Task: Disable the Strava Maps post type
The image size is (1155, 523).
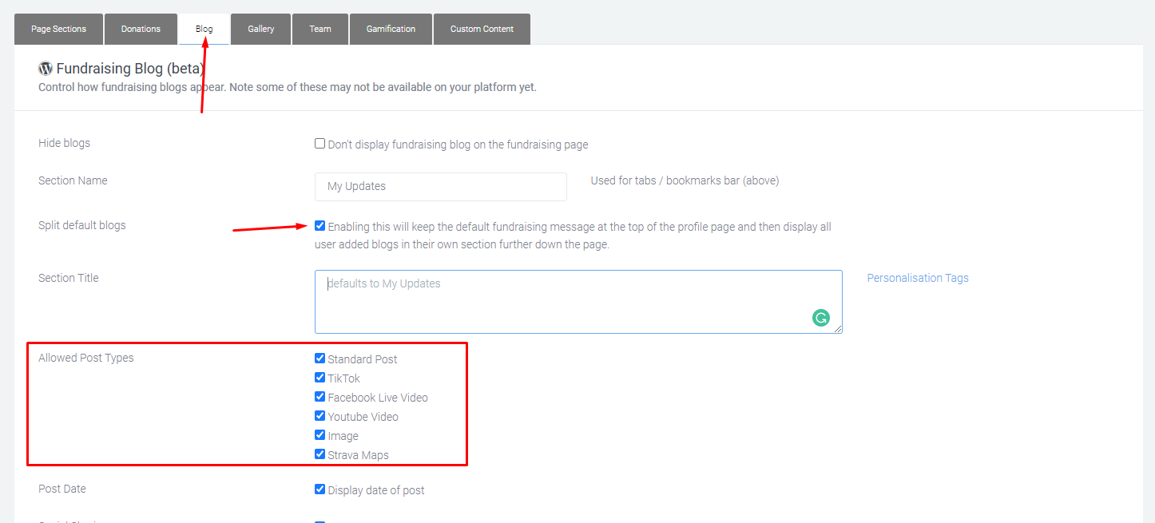Action: 320,454
